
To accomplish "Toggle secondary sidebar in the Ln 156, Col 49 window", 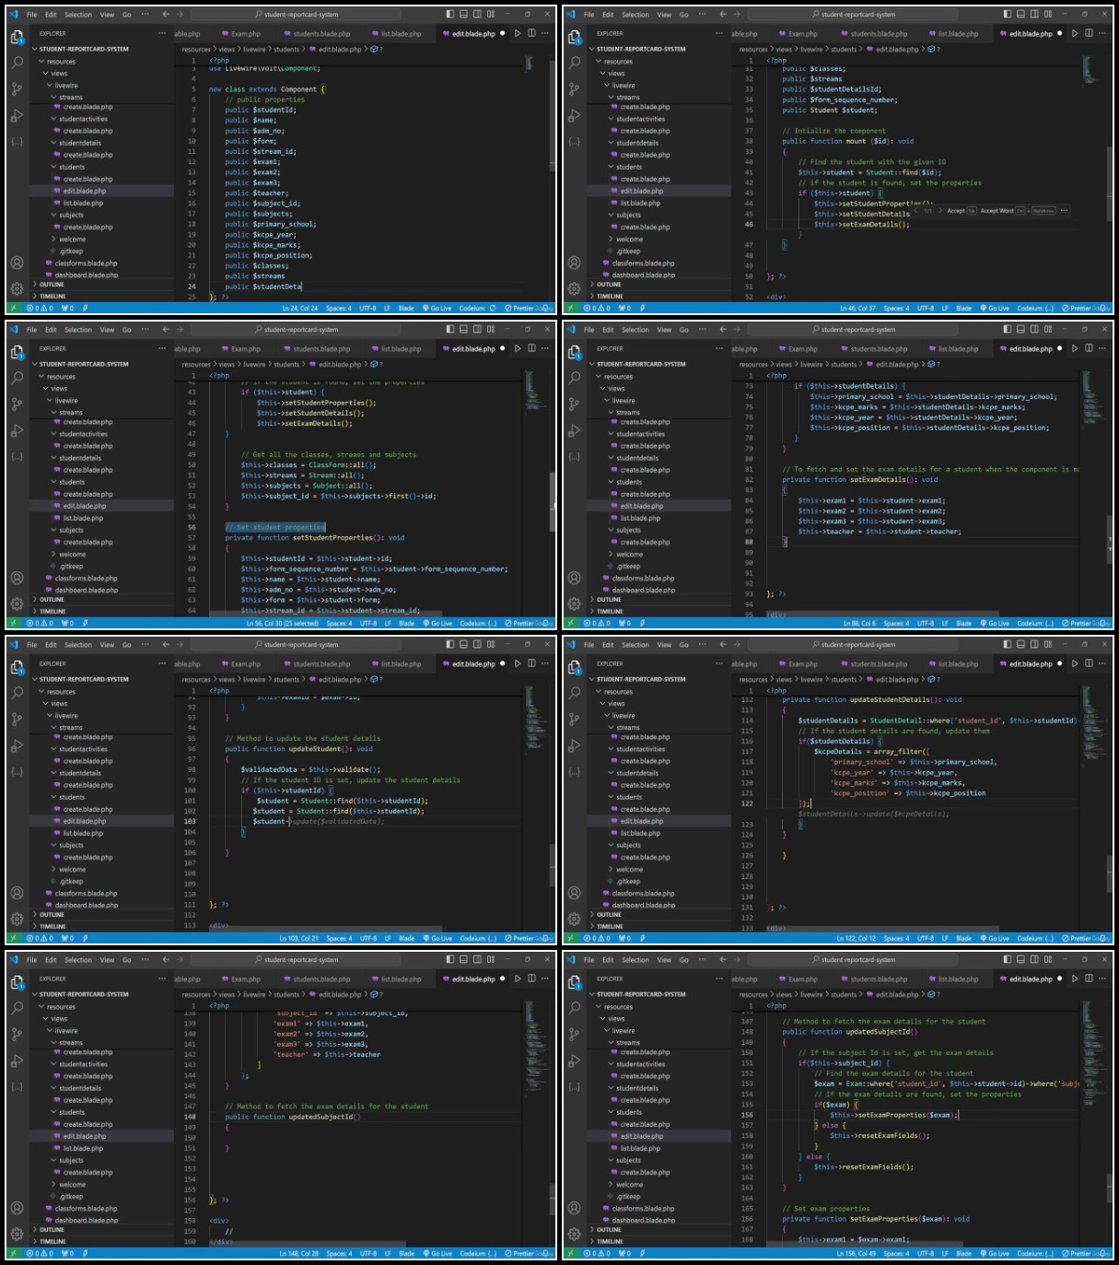I will click(1034, 959).
